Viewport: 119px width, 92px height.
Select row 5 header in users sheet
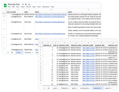4,29
